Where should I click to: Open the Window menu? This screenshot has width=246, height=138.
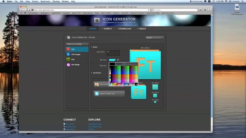tap(65, 2)
